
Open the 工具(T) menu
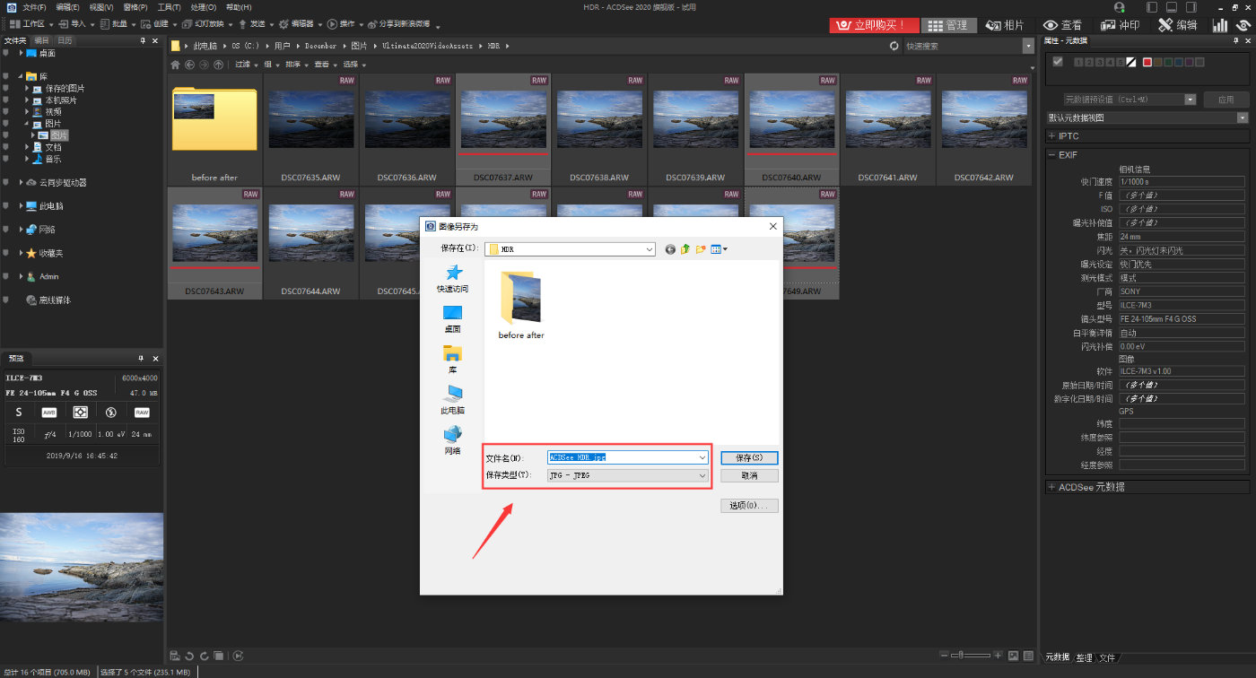[x=169, y=7]
